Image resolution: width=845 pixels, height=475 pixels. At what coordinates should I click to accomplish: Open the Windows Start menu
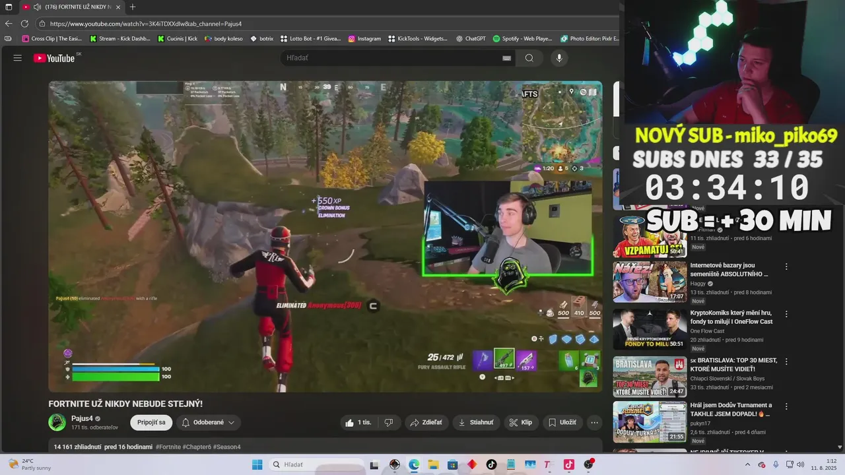pos(257,464)
